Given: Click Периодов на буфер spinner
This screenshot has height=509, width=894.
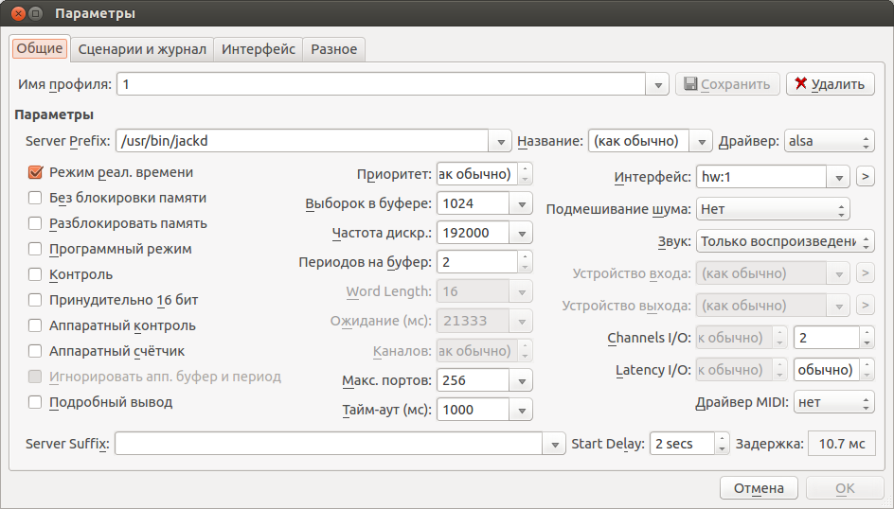Looking at the screenshot, I should (485, 262).
